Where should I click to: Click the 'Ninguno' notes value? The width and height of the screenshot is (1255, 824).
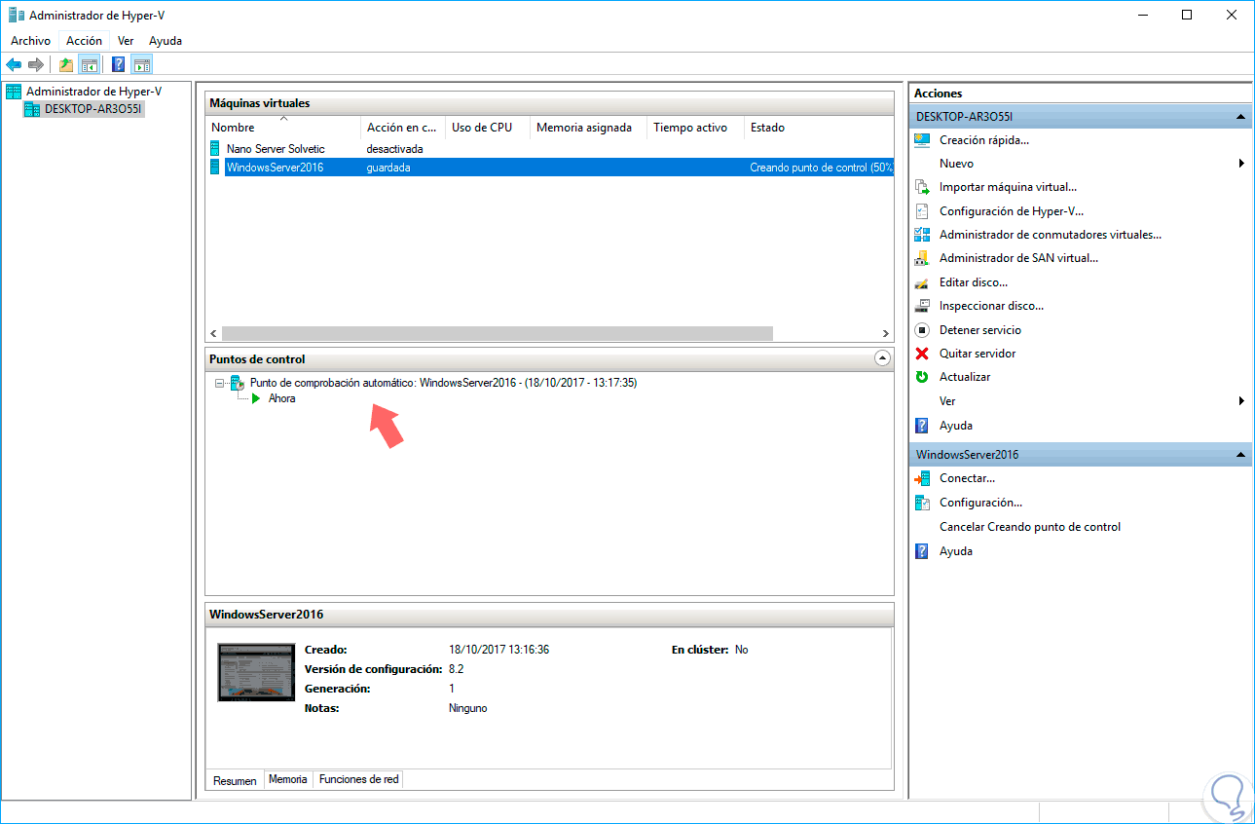pyautogui.click(x=468, y=708)
